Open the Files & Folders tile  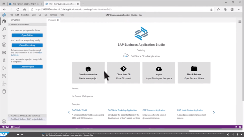click(x=194, y=73)
